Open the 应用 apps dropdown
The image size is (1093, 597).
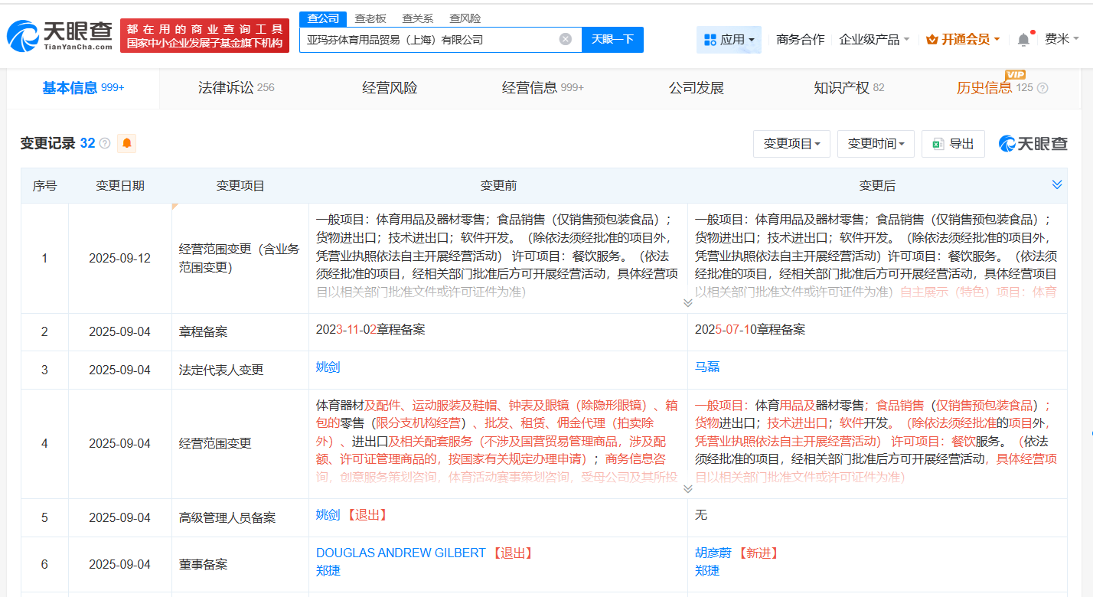click(x=729, y=40)
